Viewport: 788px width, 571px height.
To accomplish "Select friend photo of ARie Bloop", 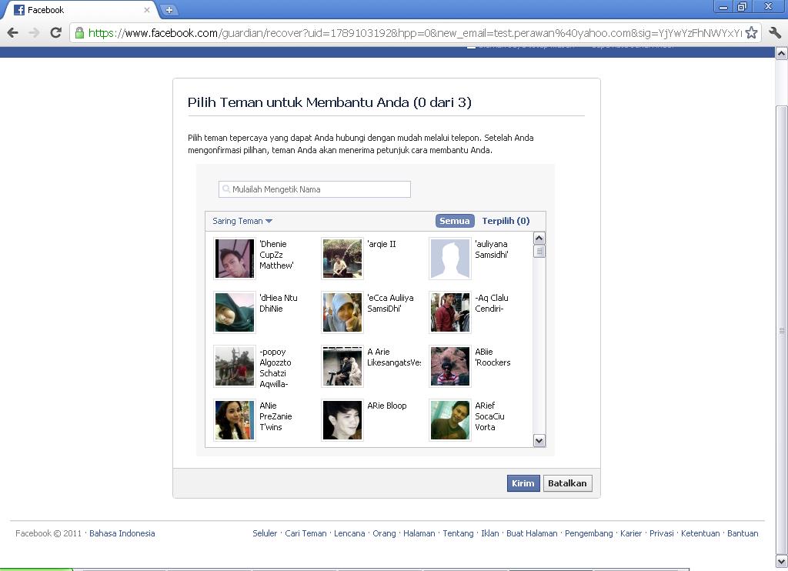I will (x=342, y=419).
